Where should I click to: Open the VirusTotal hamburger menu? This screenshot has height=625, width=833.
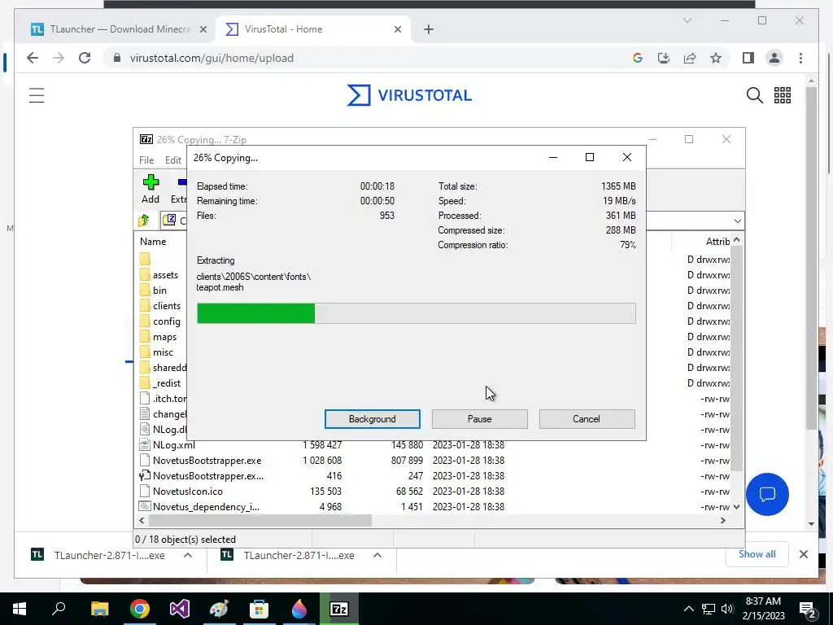(37, 95)
